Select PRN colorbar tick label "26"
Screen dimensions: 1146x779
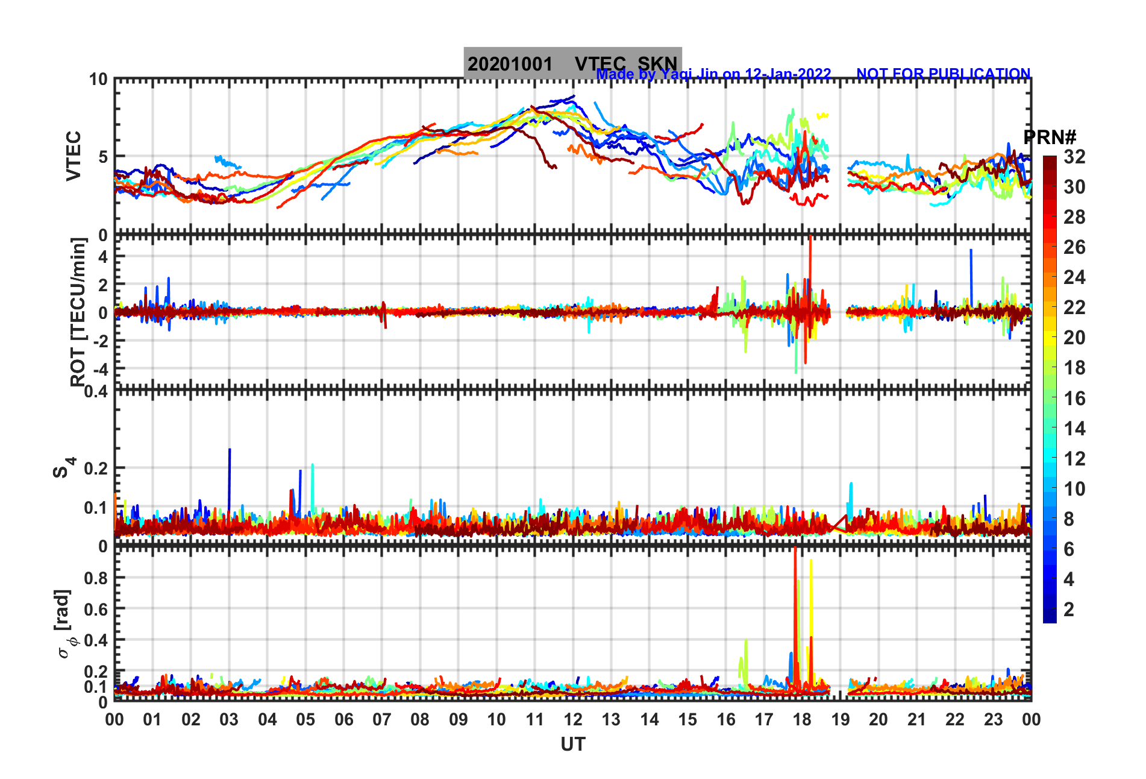[x=1074, y=247]
